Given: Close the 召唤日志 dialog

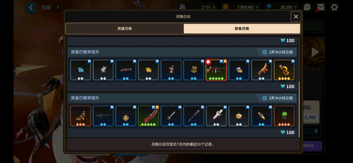Looking at the screenshot, I should click(x=296, y=17).
